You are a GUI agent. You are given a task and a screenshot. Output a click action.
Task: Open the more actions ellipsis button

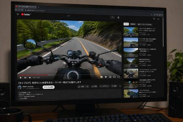pos(120,86)
